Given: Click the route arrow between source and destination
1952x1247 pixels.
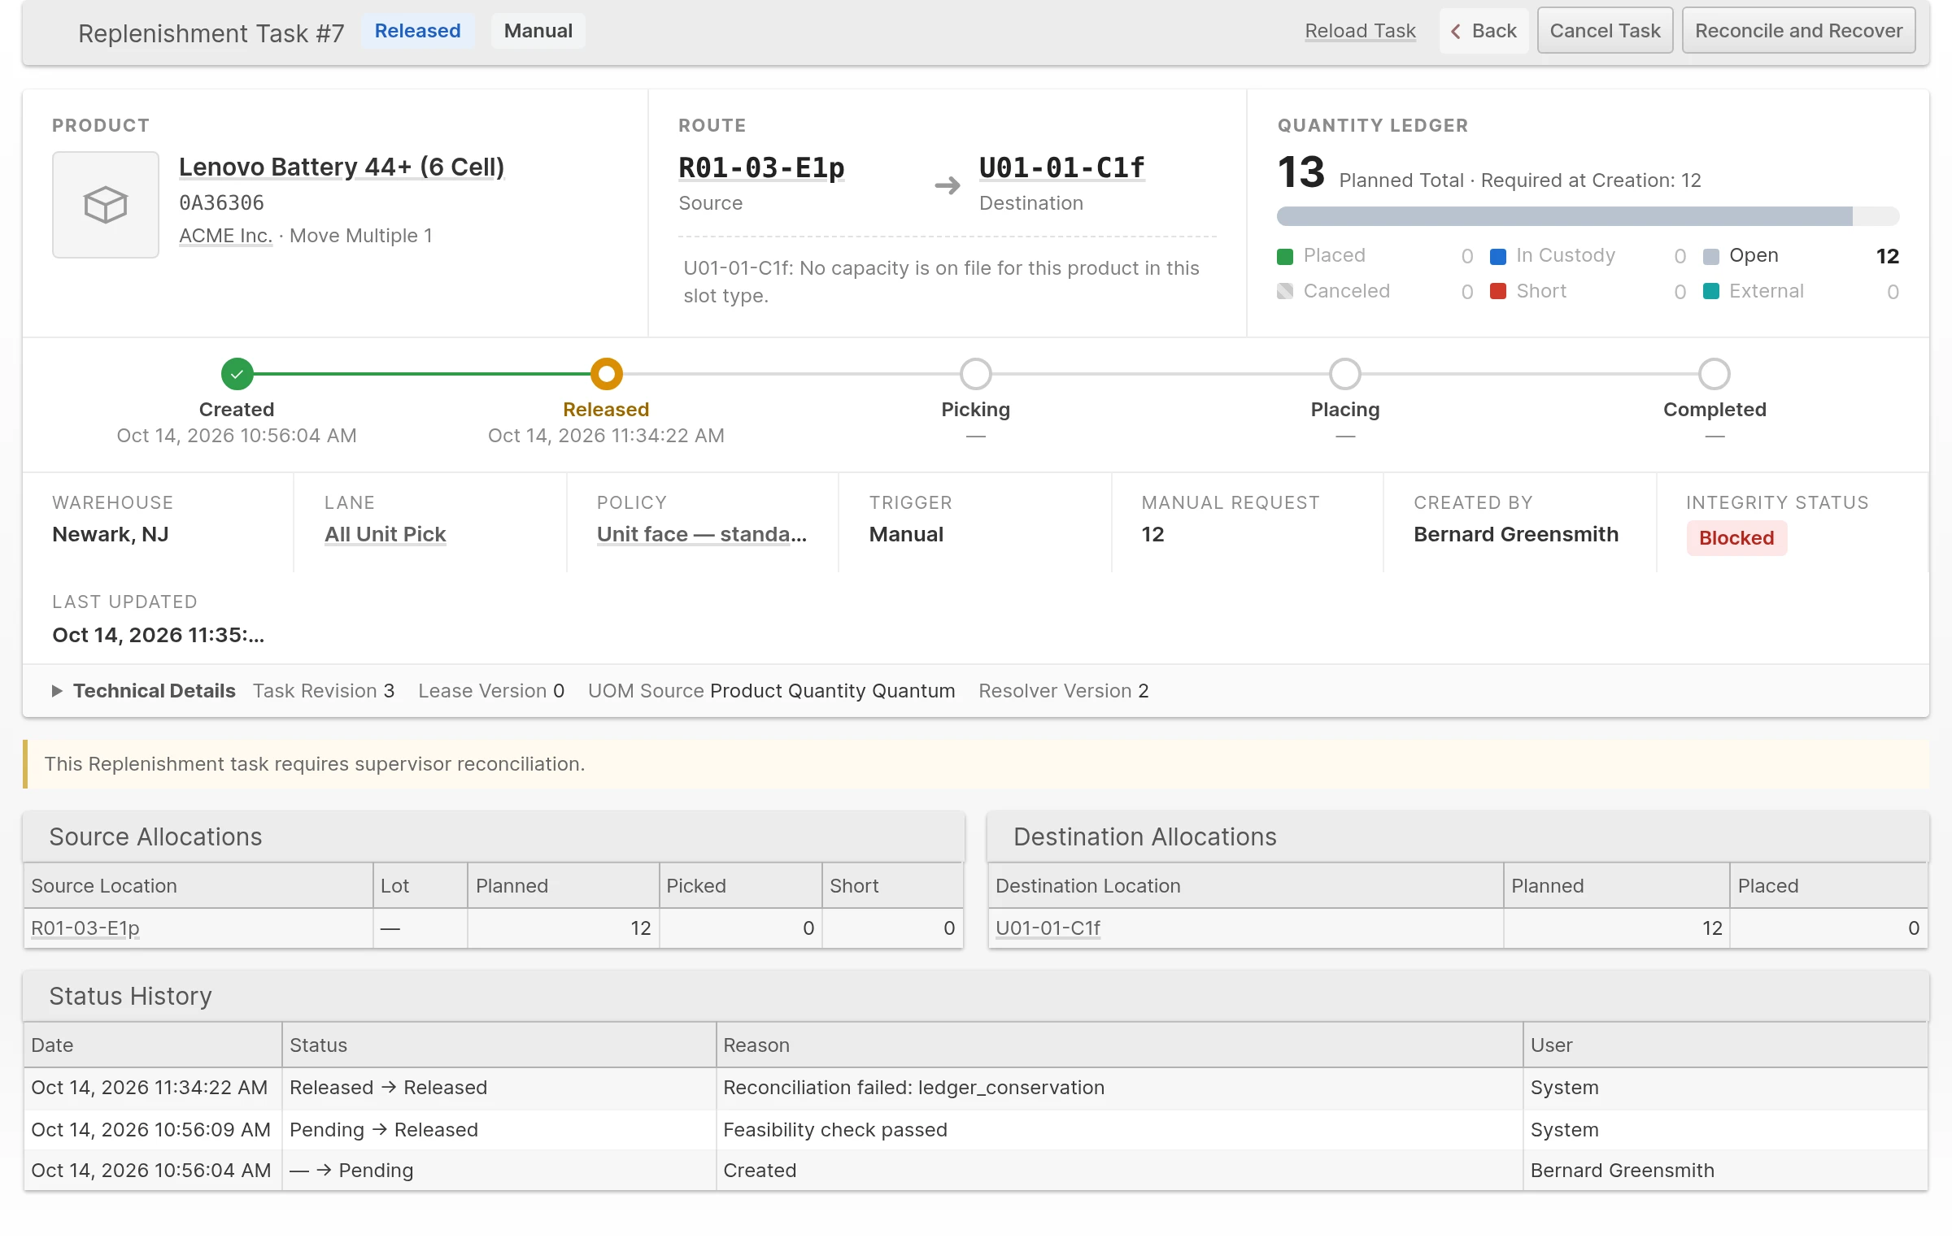Looking at the screenshot, I should point(948,186).
